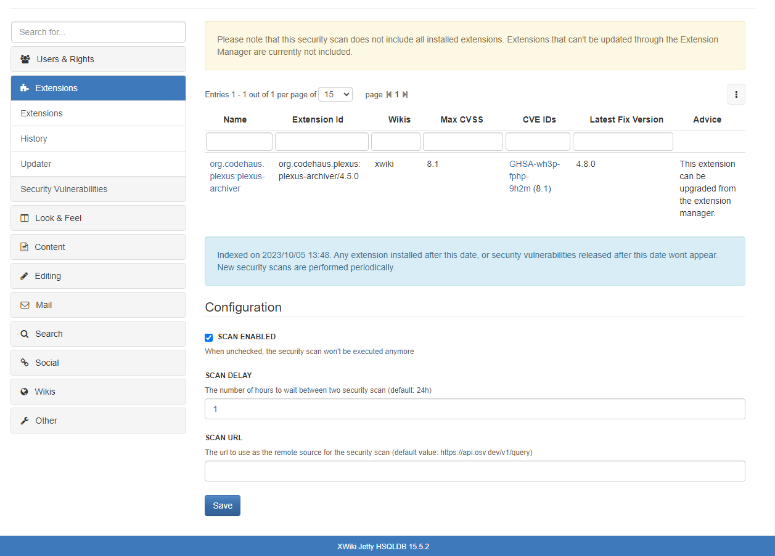This screenshot has height=556, width=775.
Task: Open the three-dots table actions menu
Action: pos(736,94)
